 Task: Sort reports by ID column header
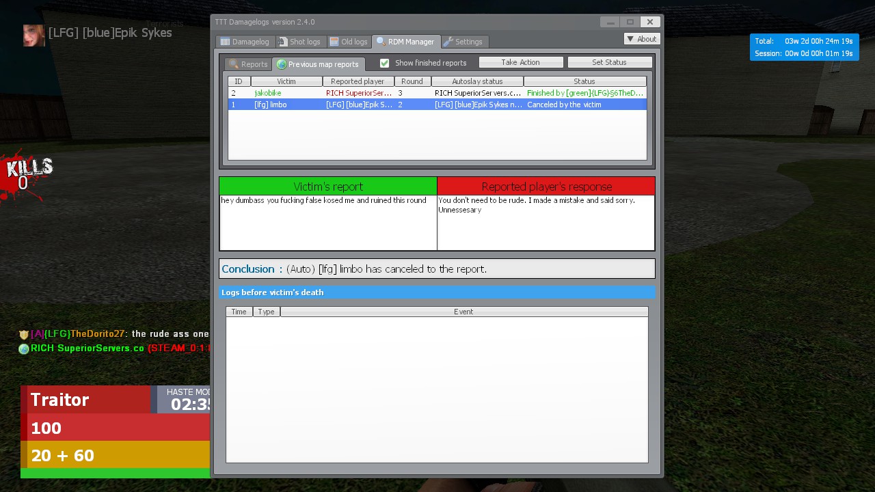pyautogui.click(x=239, y=81)
